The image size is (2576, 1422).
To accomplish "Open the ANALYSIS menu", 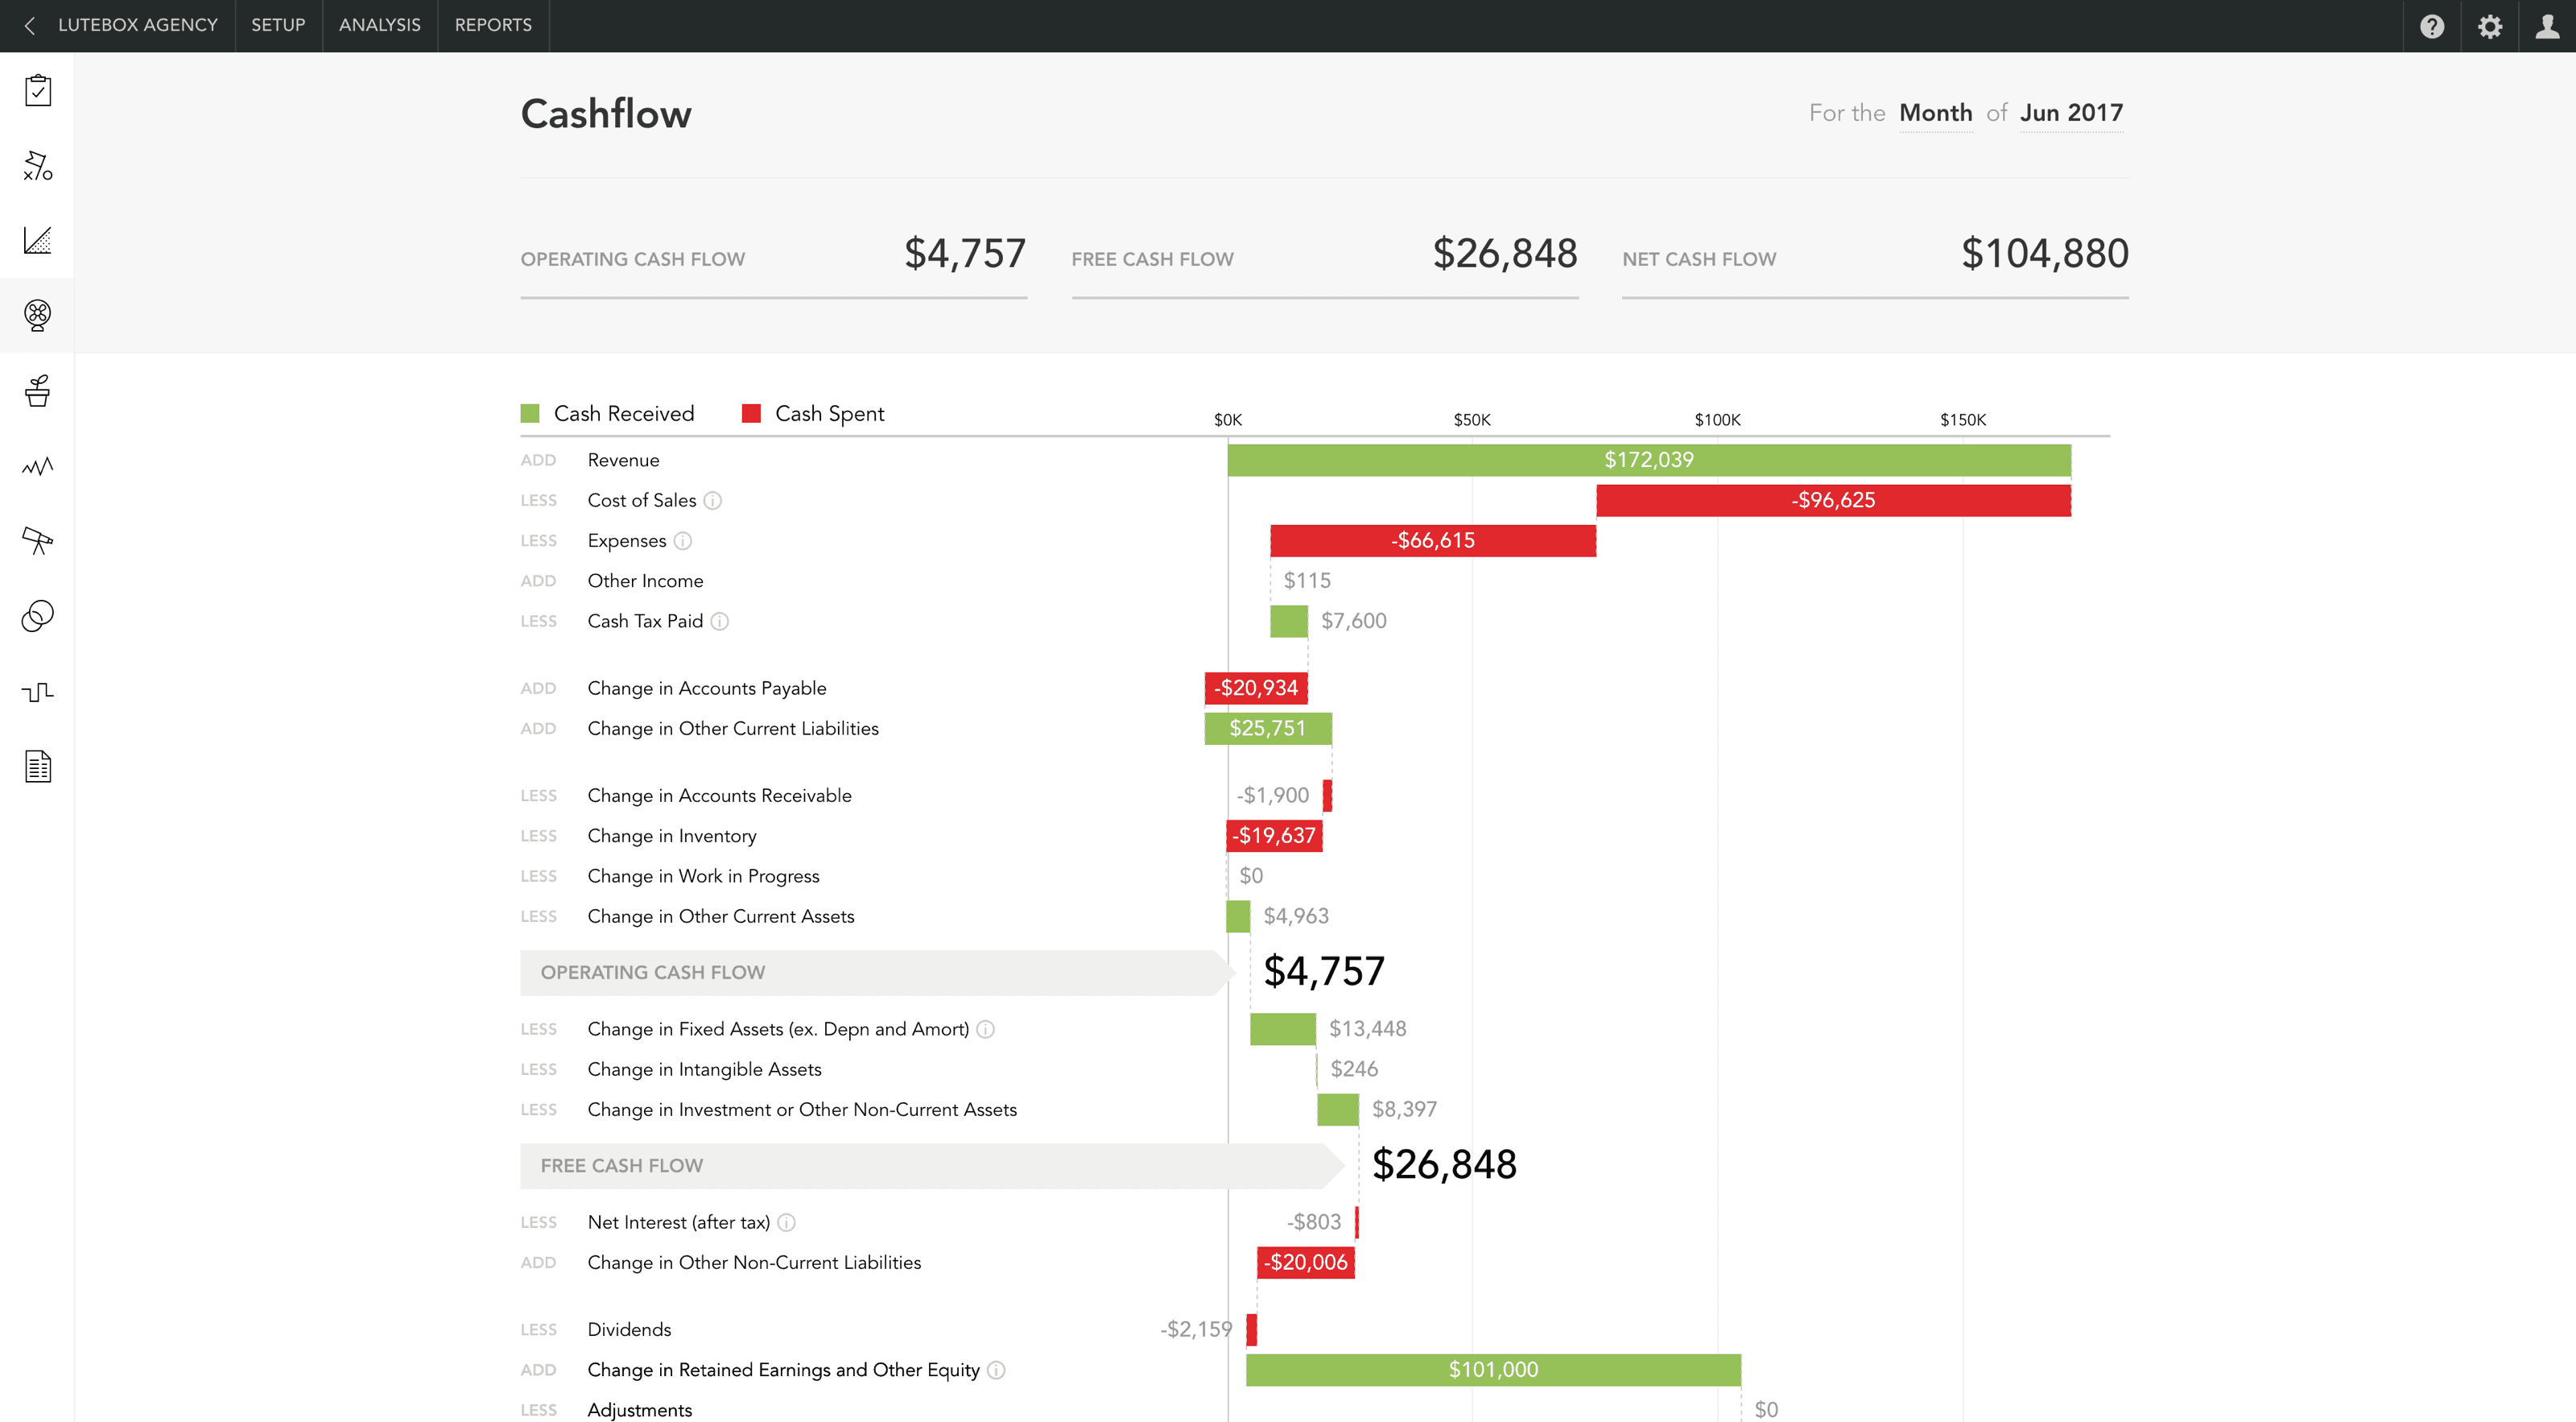I will click(x=379, y=25).
